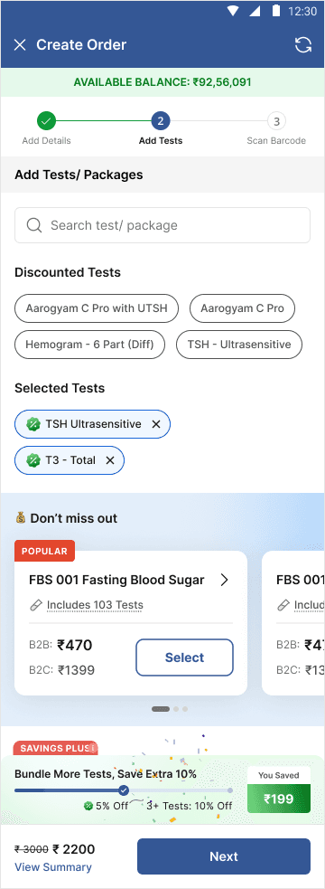Remove TSH Ultrasensitive from selected tests

tap(156, 424)
